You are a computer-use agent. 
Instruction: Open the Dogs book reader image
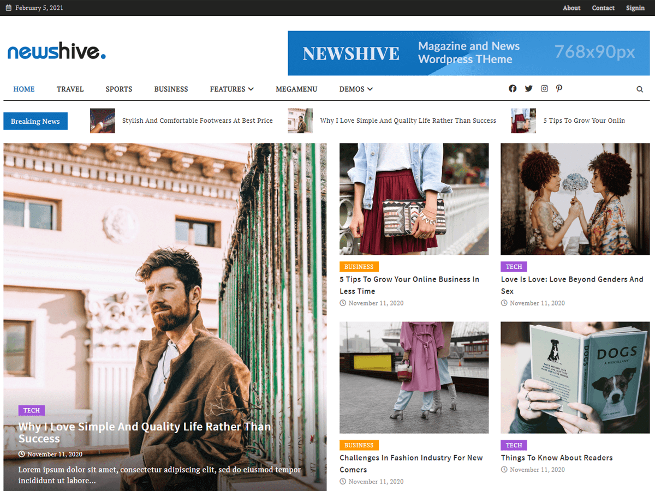pyautogui.click(x=575, y=378)
